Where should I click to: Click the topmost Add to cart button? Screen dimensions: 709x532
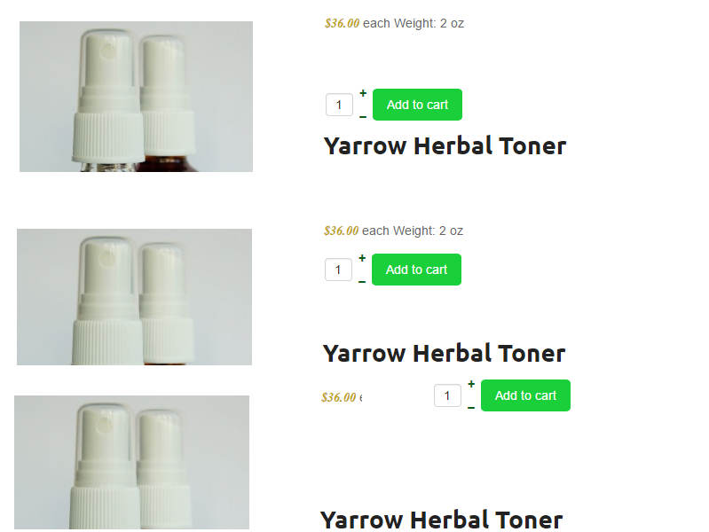coord(417,105)
